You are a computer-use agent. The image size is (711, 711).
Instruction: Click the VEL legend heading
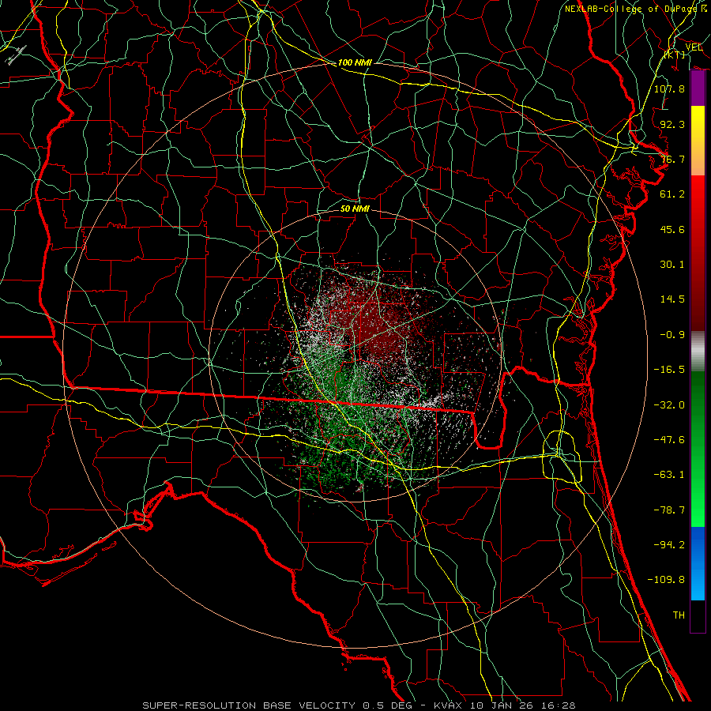click(x=694, y=47)
